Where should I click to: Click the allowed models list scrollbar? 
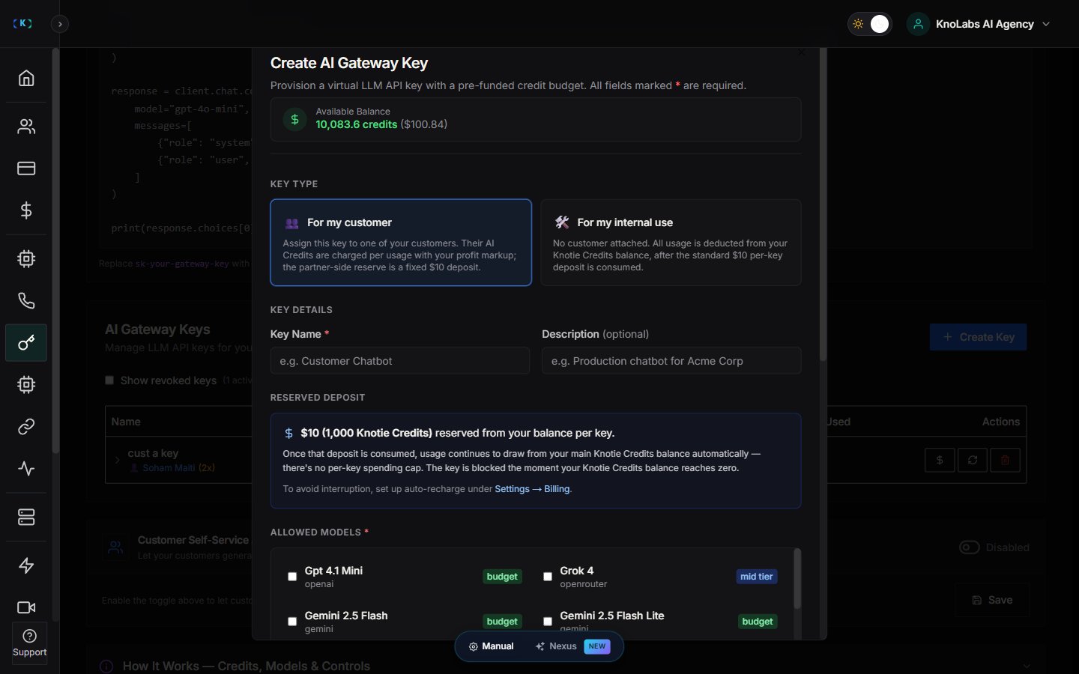pos(797,579)
